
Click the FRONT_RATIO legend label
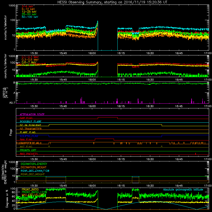point(30,189)
